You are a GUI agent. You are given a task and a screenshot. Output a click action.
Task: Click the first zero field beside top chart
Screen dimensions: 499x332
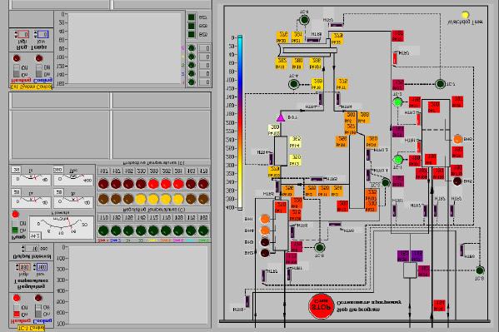pyautogui.click(x=205, y=48)
